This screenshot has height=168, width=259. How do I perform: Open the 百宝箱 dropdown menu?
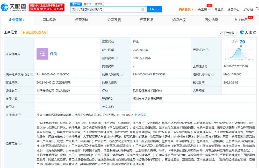tap(204, 9)
